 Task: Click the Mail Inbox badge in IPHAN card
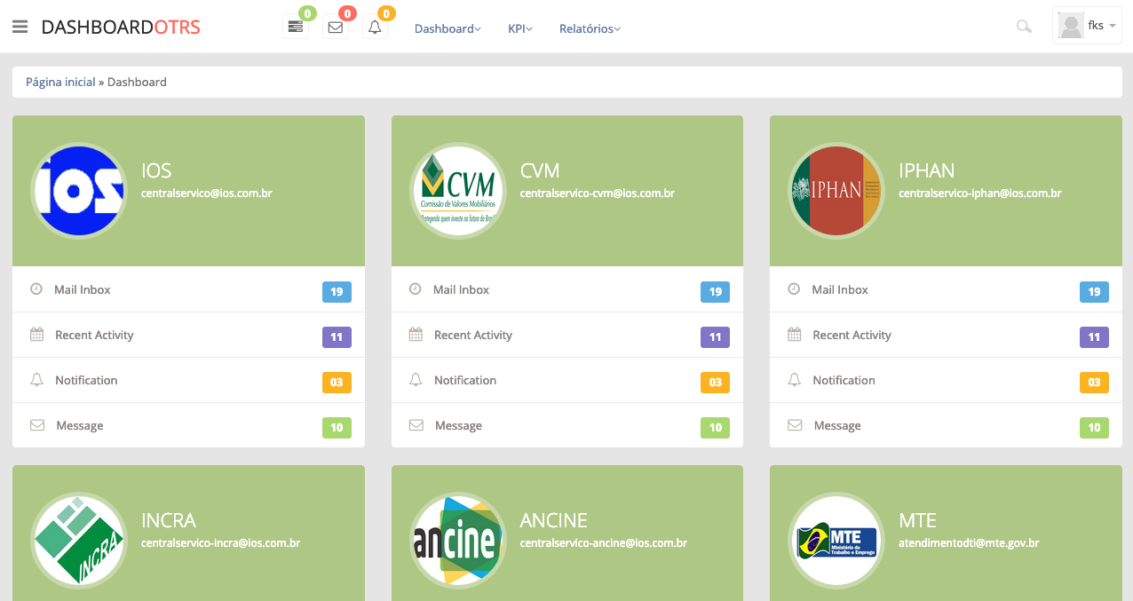(x=1094, y=291)
